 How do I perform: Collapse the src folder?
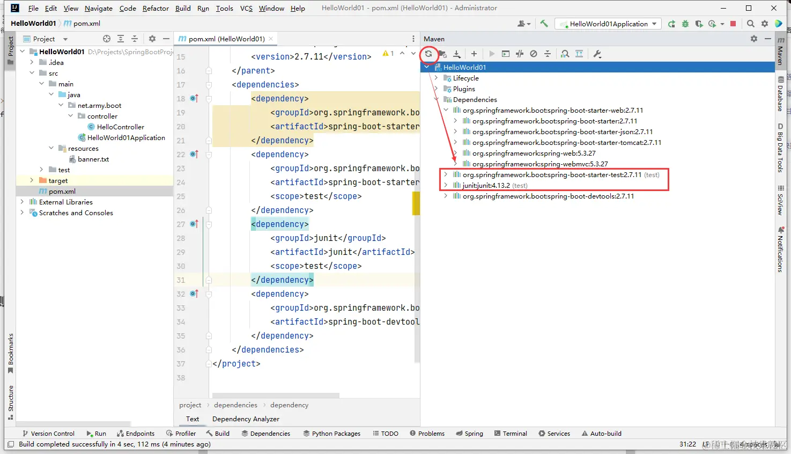point(32,73)
